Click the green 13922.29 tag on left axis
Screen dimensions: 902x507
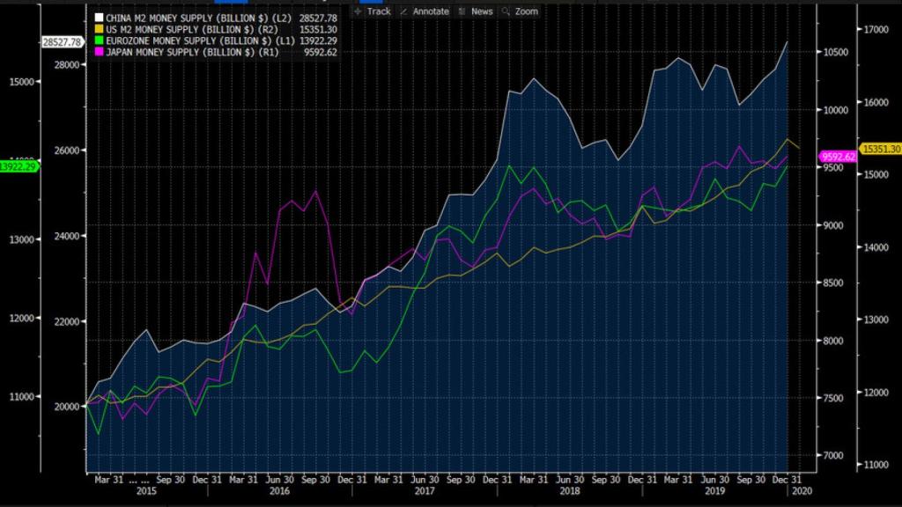(x=18, y=166)
